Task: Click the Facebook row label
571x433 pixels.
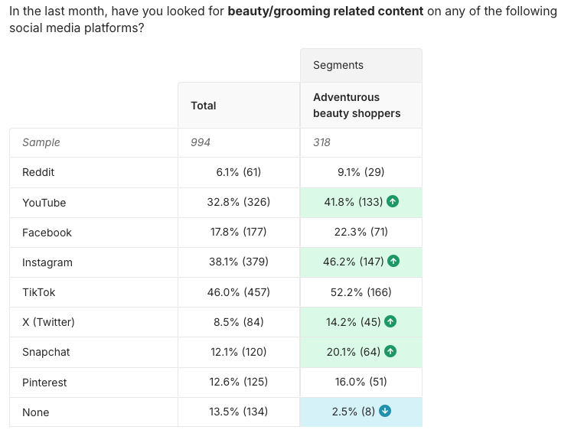Action: point(47,233)
